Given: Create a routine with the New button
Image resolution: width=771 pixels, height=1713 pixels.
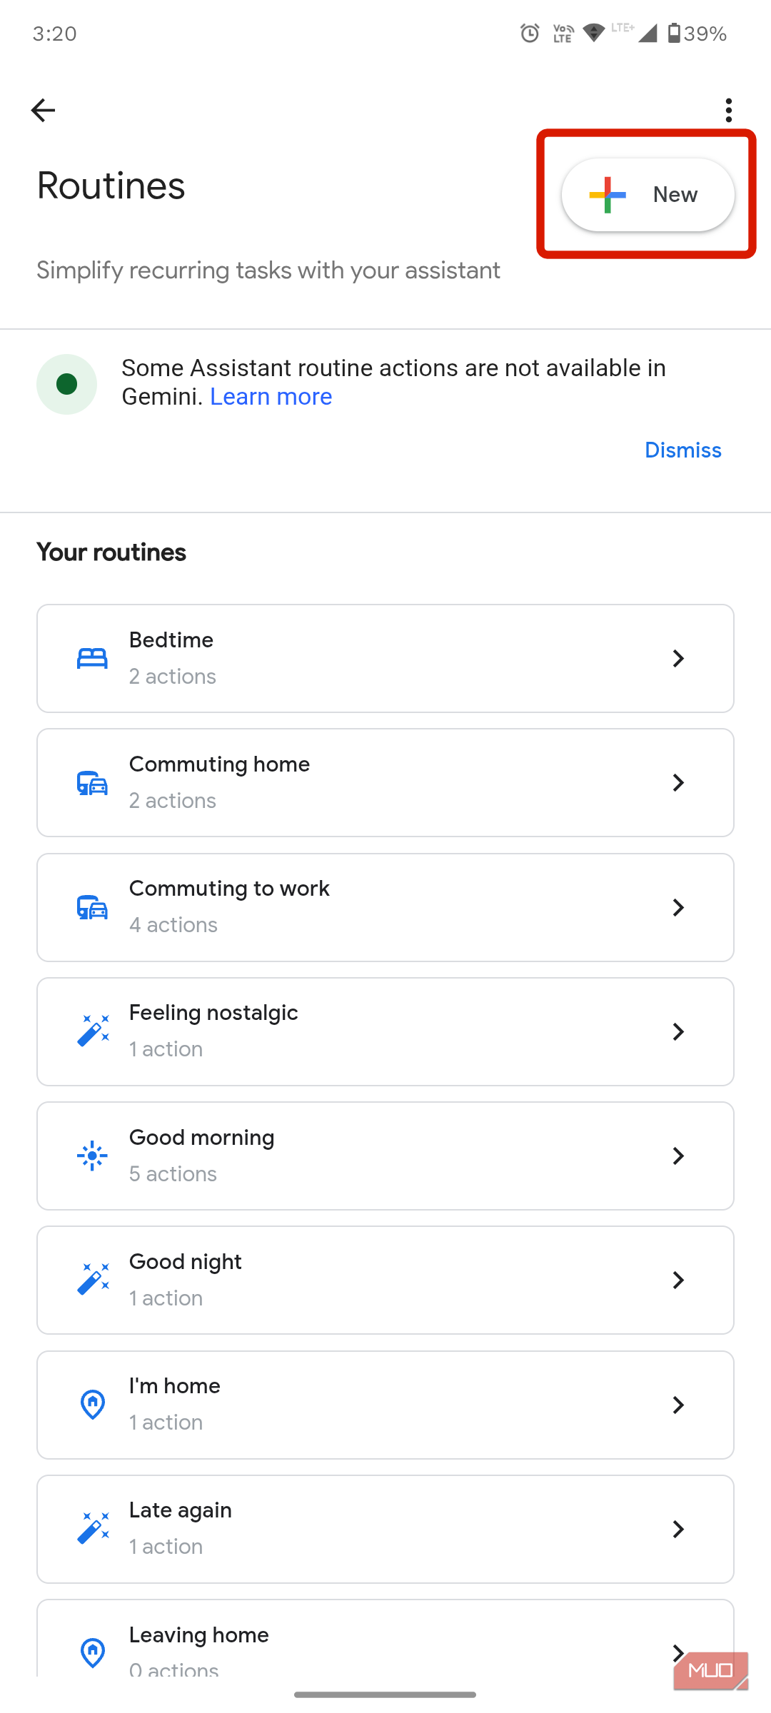Looking at the screenshot, I should coord(647,194).
